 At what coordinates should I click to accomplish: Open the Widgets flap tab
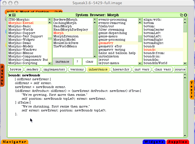[154, 142]
